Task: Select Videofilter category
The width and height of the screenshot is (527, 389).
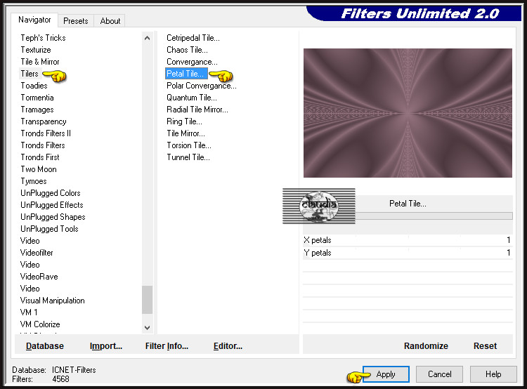Action: 37,253
